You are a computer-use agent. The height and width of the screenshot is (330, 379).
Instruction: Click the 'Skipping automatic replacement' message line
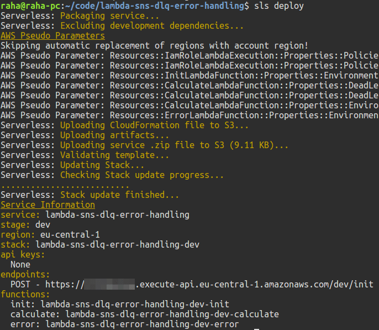click(155, 46)
